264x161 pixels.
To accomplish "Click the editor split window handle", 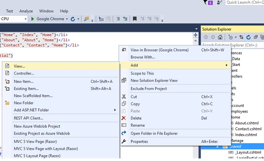I will [195, 35].
